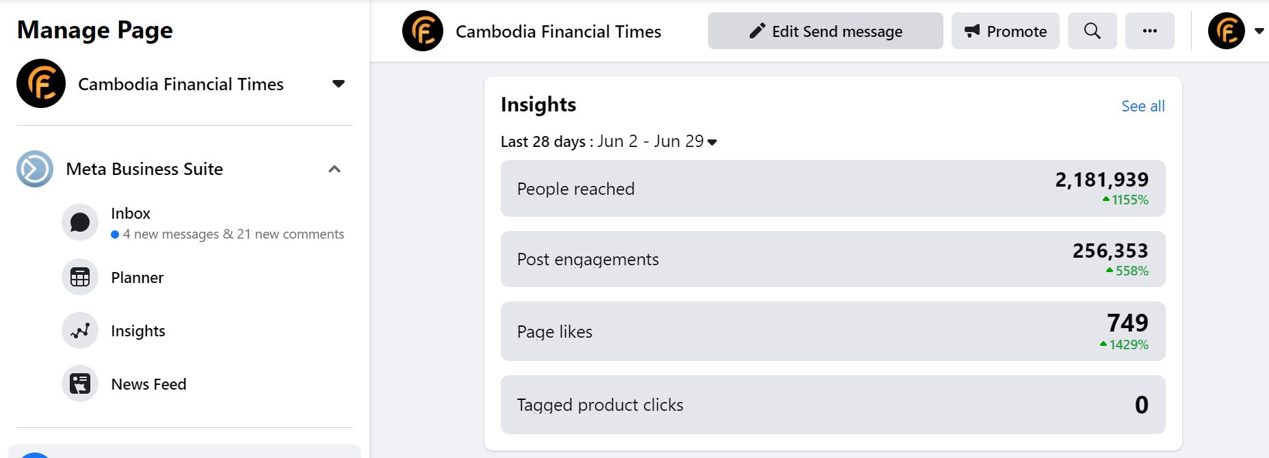Follow the See all insights link
1269x458 pixels.
(1142, 106)
